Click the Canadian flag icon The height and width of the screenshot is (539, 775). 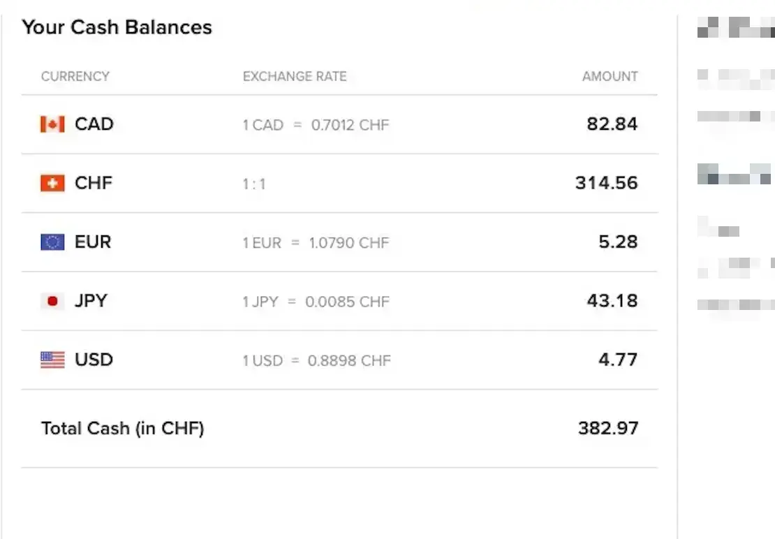click(52, 124)
